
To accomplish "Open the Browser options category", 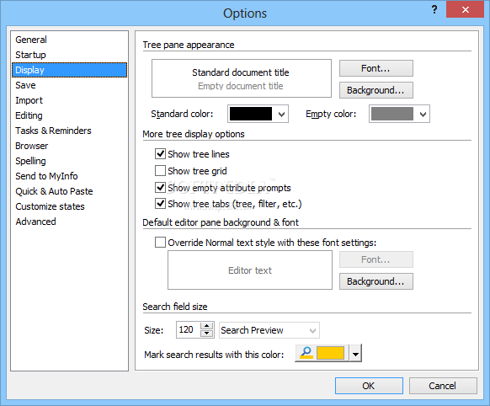I will click(x=69, y=146).
